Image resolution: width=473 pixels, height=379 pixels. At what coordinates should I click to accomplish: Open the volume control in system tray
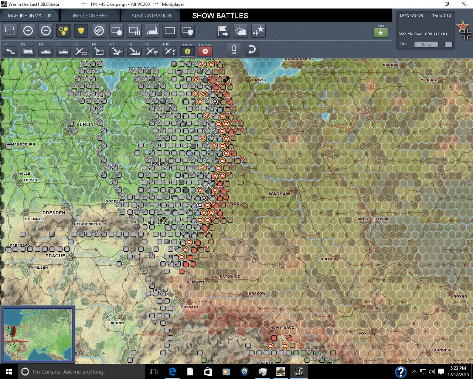pyautogui.click(x=432, y=372)
